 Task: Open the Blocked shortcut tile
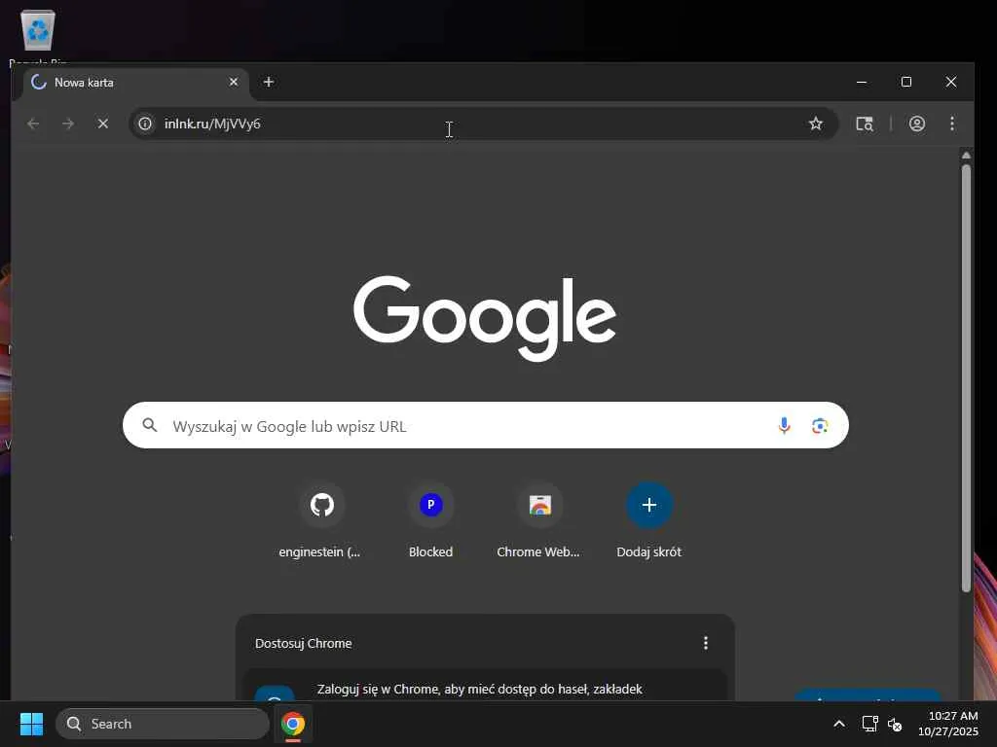tap(431, 521)
